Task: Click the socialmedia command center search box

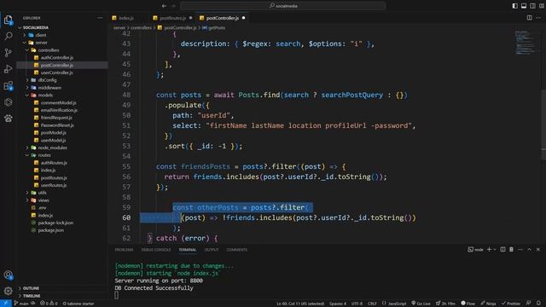Action: click(283, 6)
